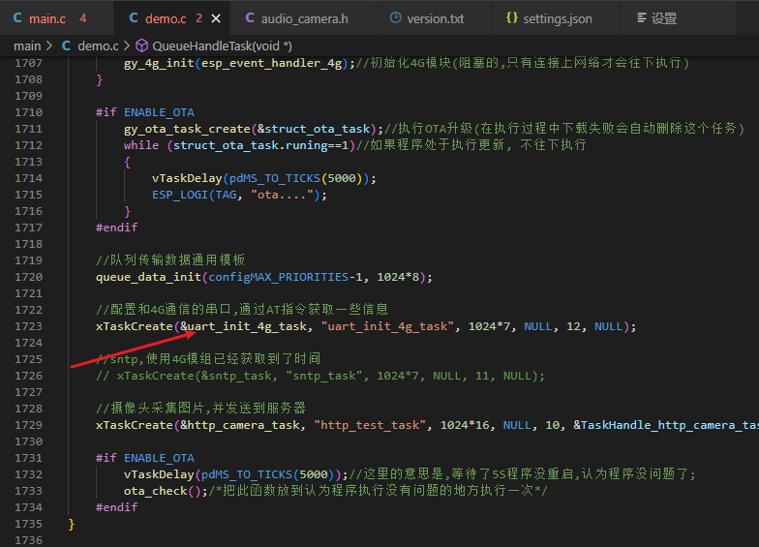Open the audio_camera.h tab
Screen dimensions: 759x547
(x=304, y=18)
